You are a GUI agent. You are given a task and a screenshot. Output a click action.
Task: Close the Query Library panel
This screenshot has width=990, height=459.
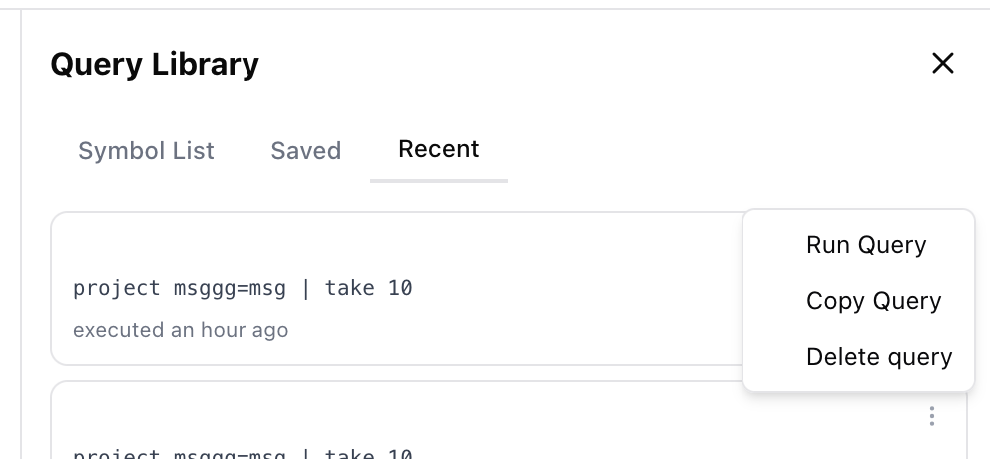(943, 63)
